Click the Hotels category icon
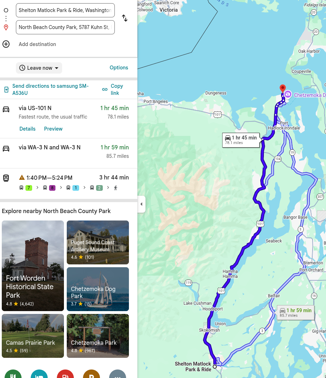326x378 pixels. coord(39,375)
